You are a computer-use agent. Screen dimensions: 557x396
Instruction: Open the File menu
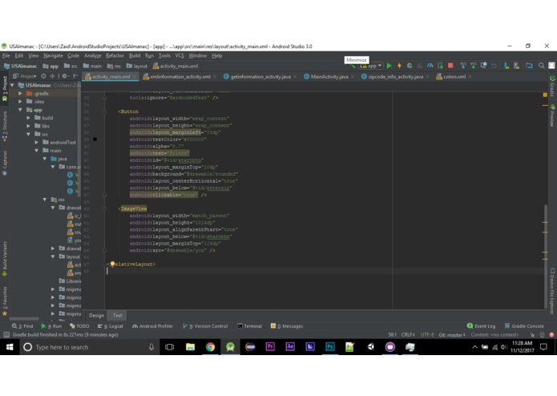6,56
